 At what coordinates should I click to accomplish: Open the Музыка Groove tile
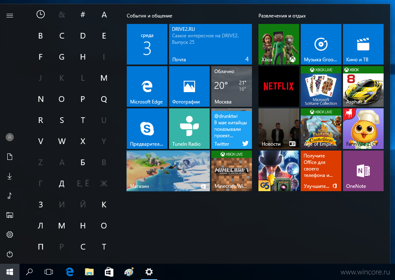point(321,44)
